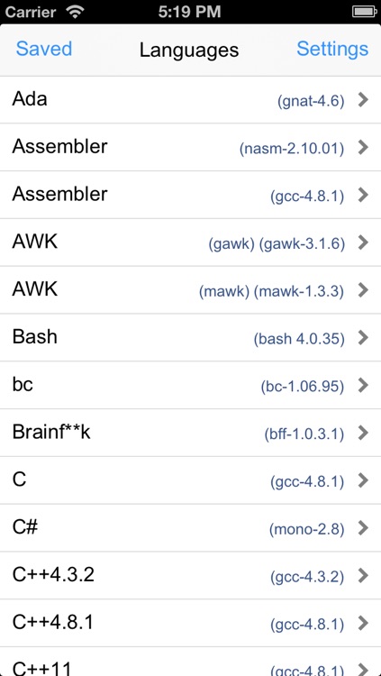Tap the Languages title in the navigation bar
The image size is (381, 676).
tap(189, 50)
